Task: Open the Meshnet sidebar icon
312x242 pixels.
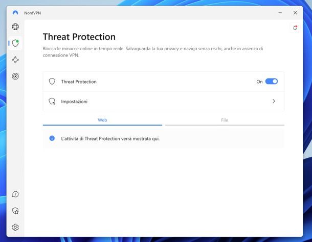Action: 15,59
